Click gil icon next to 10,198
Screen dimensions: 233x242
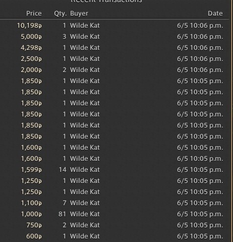coord(40,26)
